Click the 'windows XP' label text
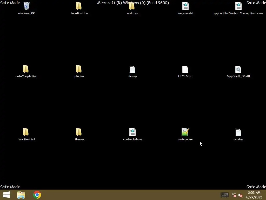The height and width of the screenshot is (200, 266). tap(26, 13)
